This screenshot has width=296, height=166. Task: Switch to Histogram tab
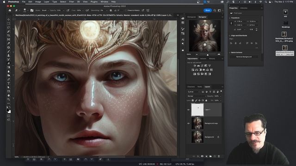coord(191,17)
